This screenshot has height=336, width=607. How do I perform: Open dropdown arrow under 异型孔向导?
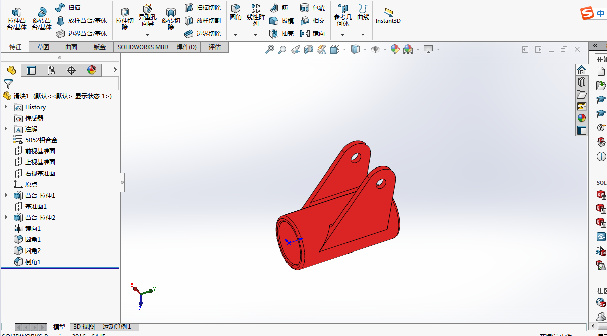pyautogui.click(x=147, y=35)
